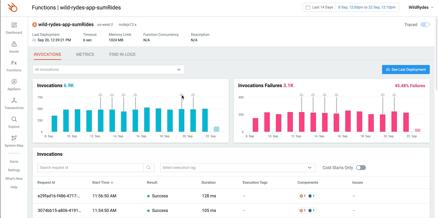This screenshot has width=438, height=218.
Task: Click the nodejs12.x runtime label
Action: click(x=127, y=25)
